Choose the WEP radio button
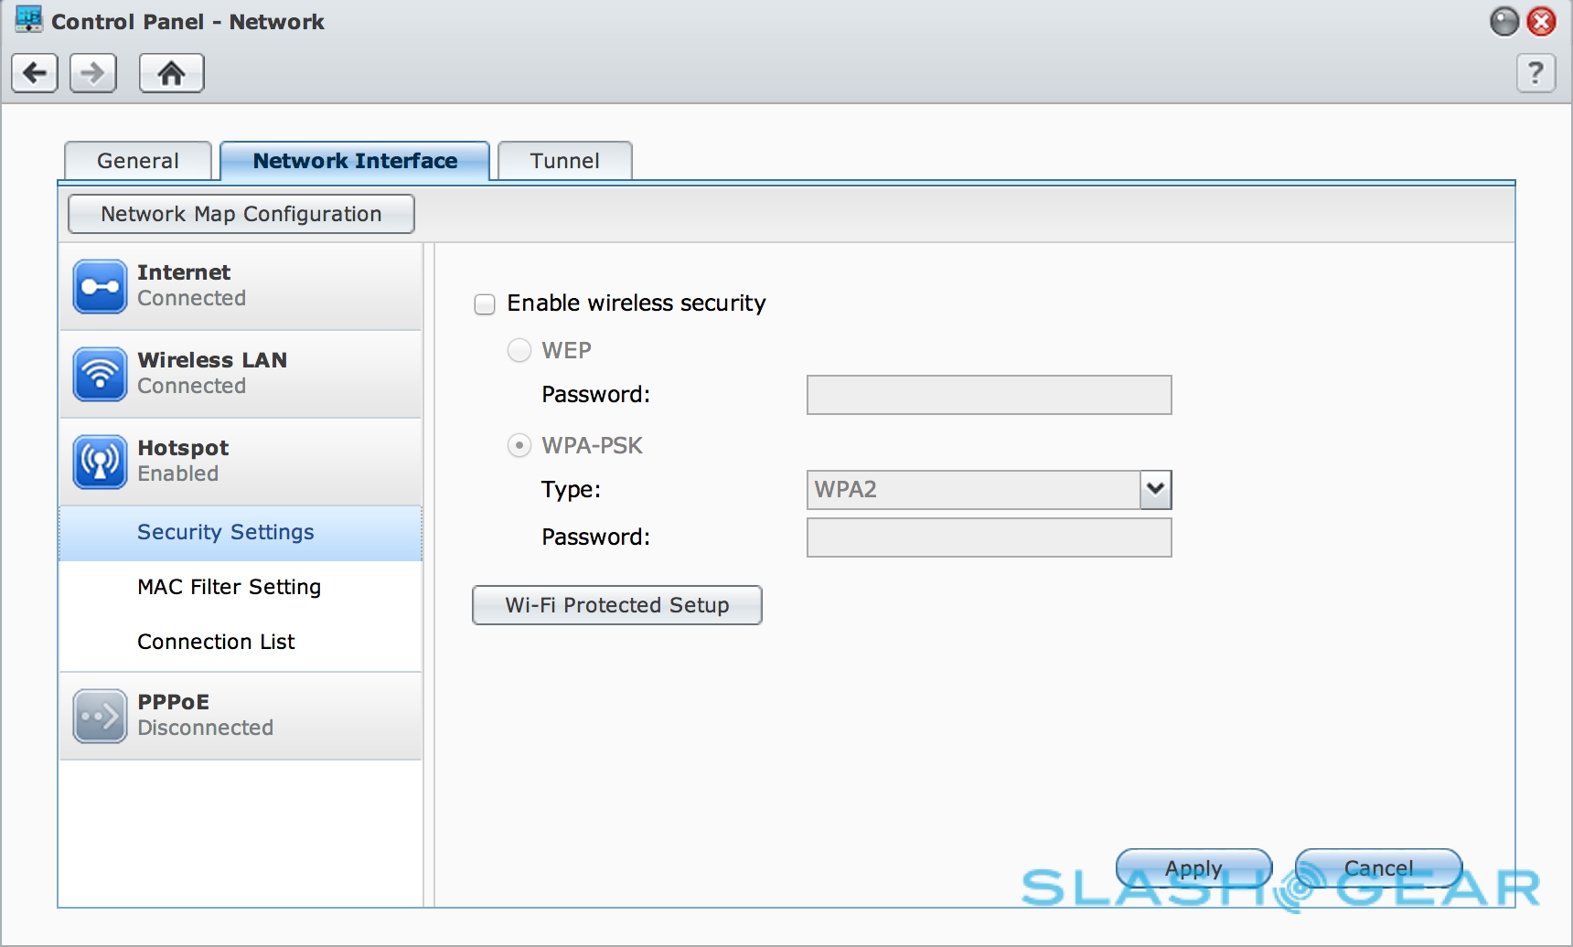1573x947 pixels. click(519, 351)
